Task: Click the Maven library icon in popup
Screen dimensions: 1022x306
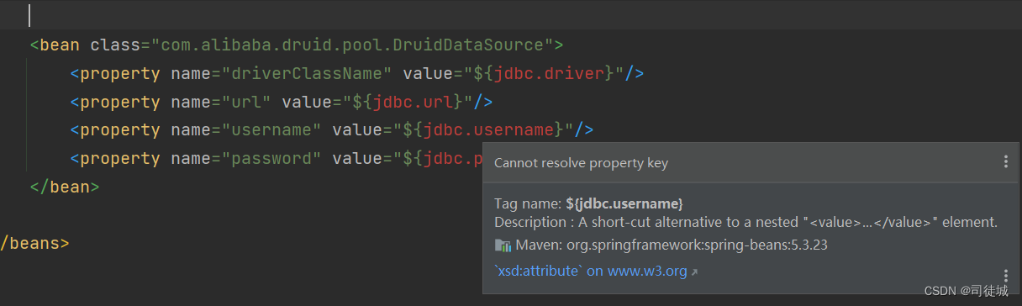Action: [503, 245]
